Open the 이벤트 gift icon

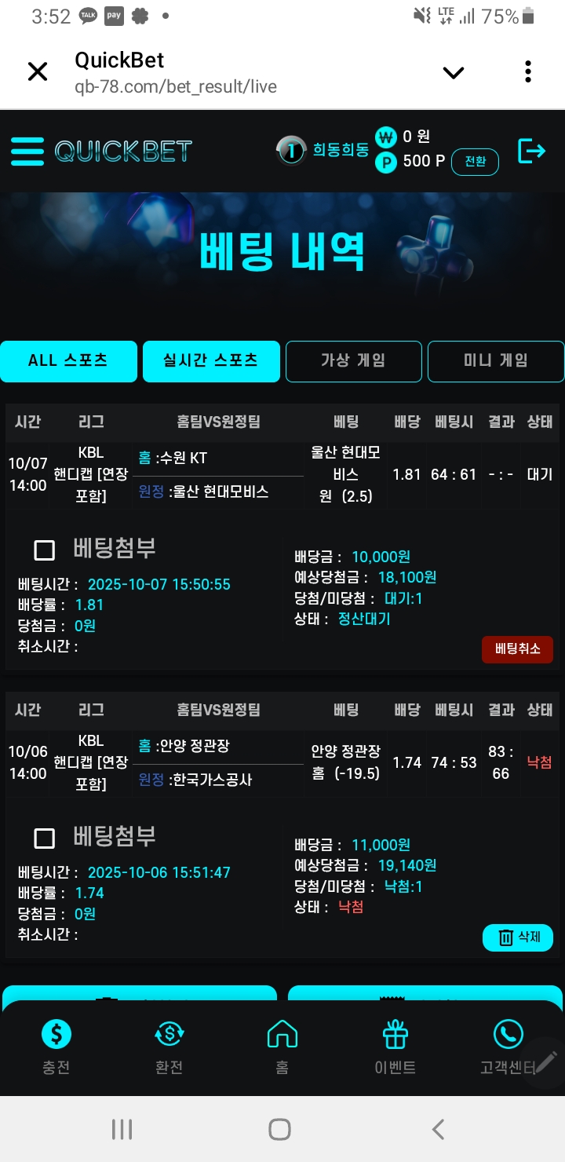click(395, 1035)
